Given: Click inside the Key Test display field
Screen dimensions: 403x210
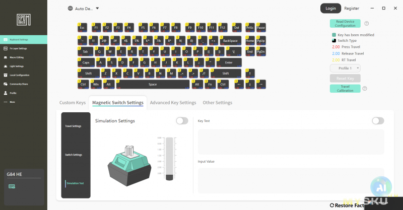Looking at the screenshot, I should pos(291,142).
